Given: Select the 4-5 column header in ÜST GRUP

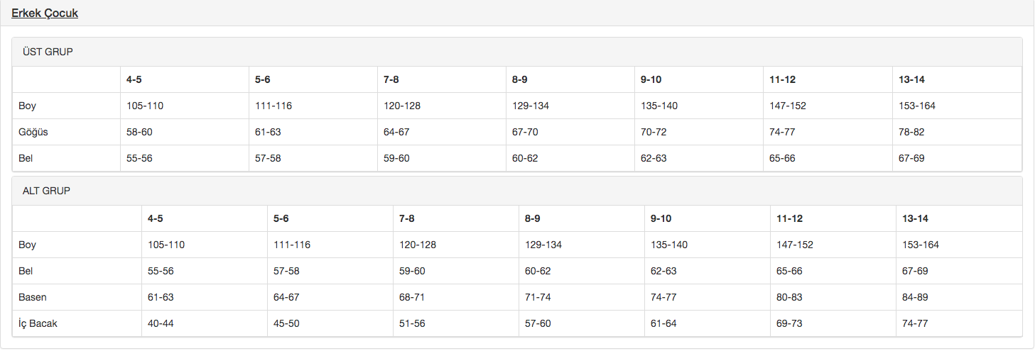Looking at the screenshot, I should point(134,79).
